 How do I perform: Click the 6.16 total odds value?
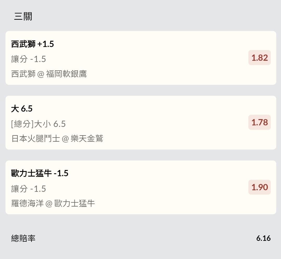pyautogui.click(x=263, y=238)
